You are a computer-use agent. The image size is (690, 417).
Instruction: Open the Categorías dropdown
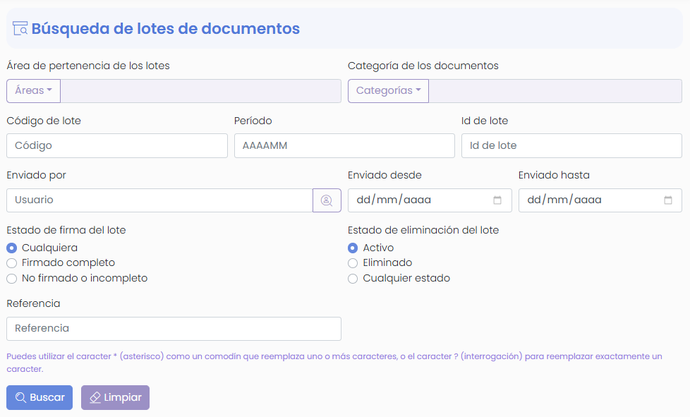click(x=388, y=90)
